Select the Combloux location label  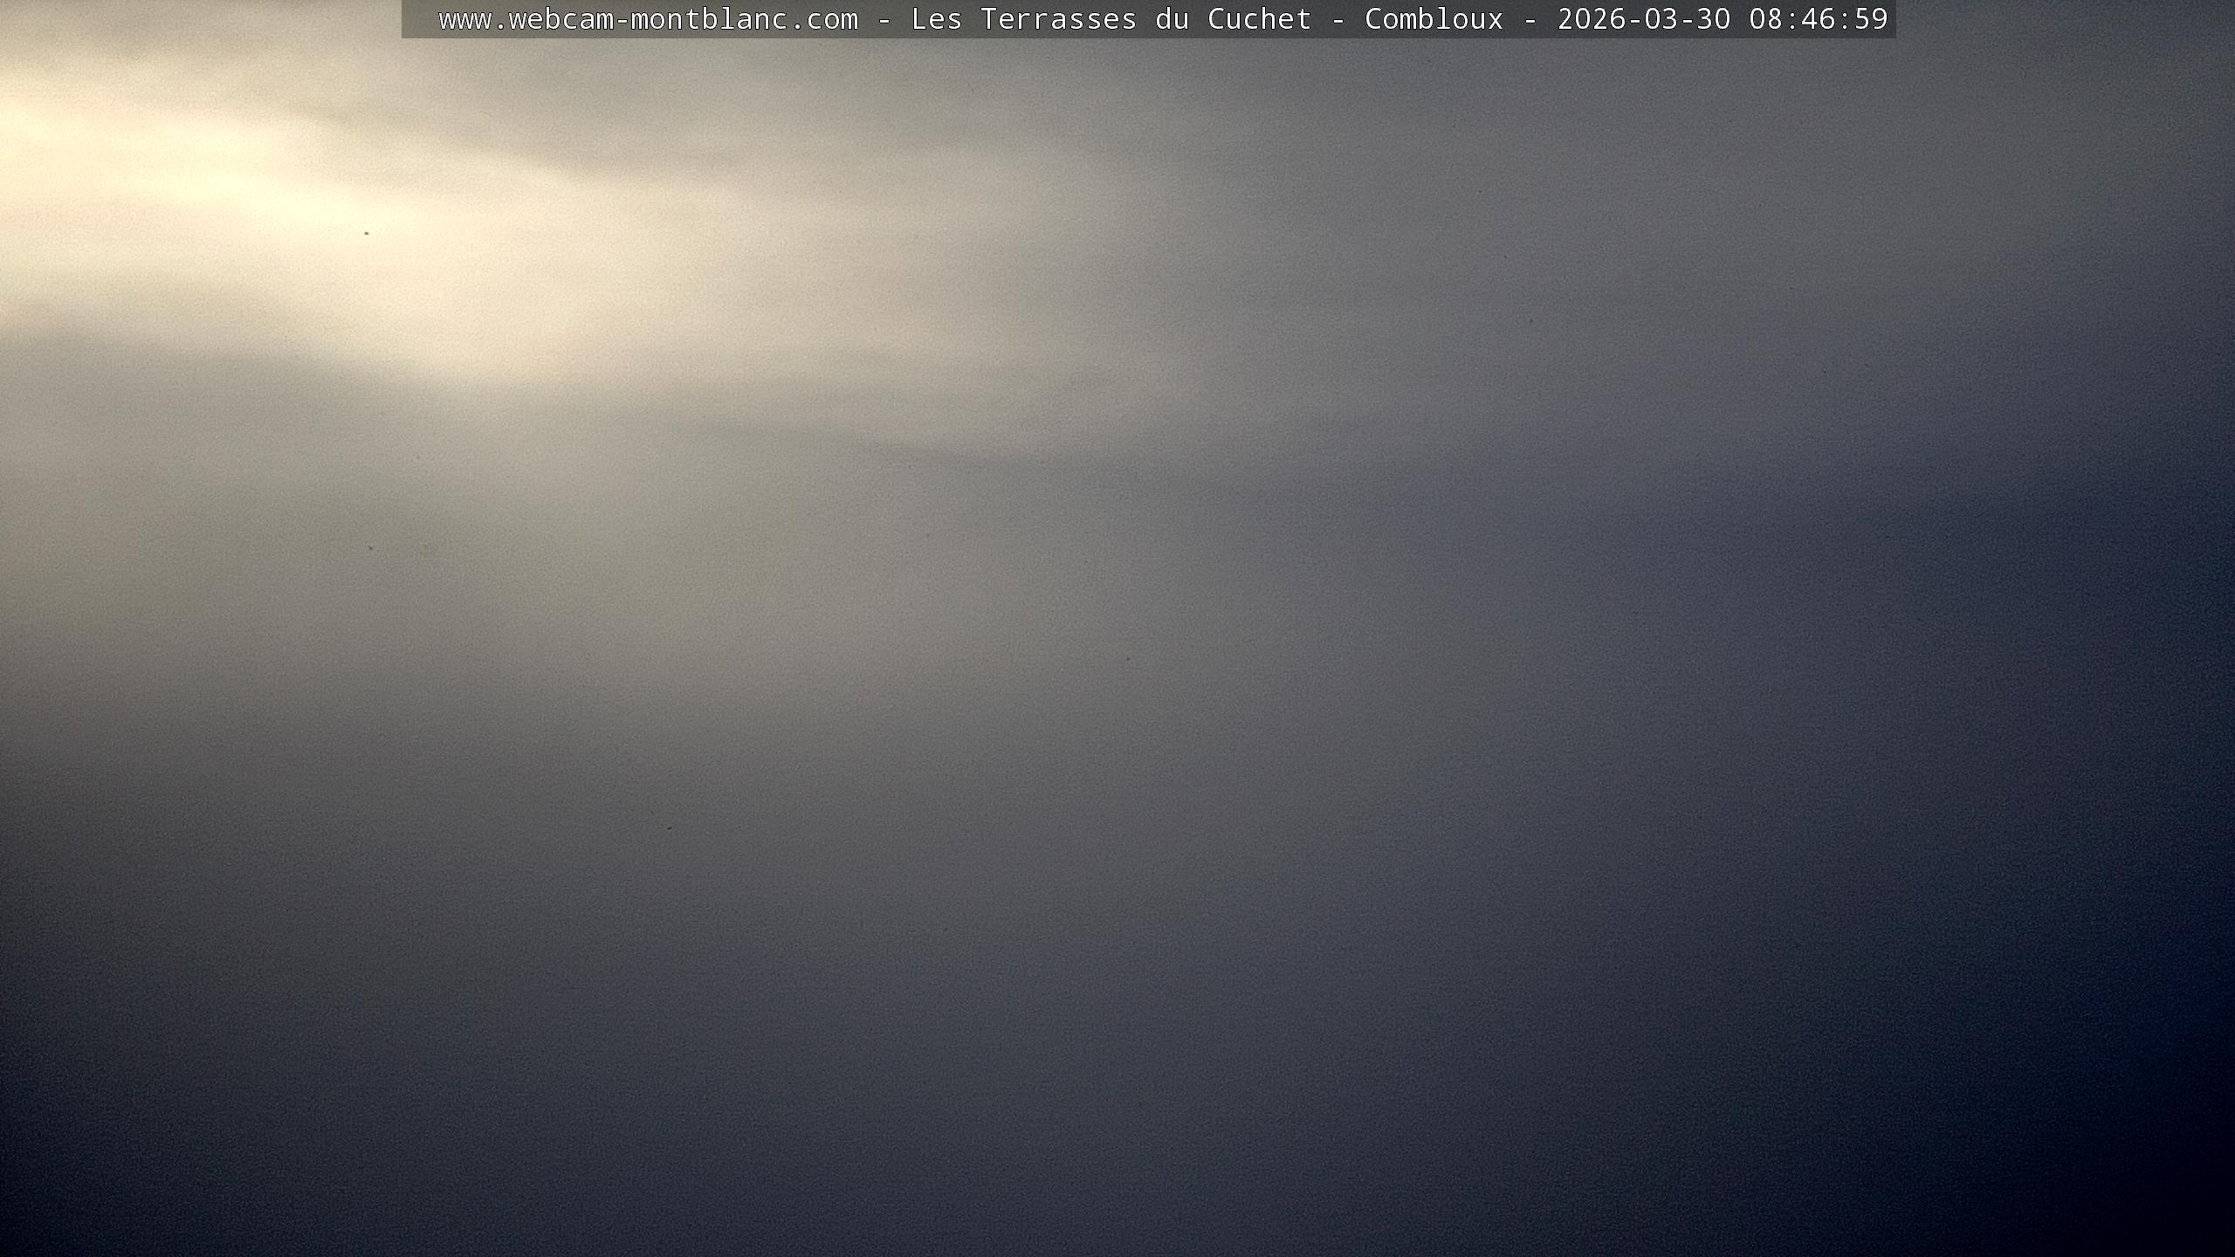(1434, 19)
